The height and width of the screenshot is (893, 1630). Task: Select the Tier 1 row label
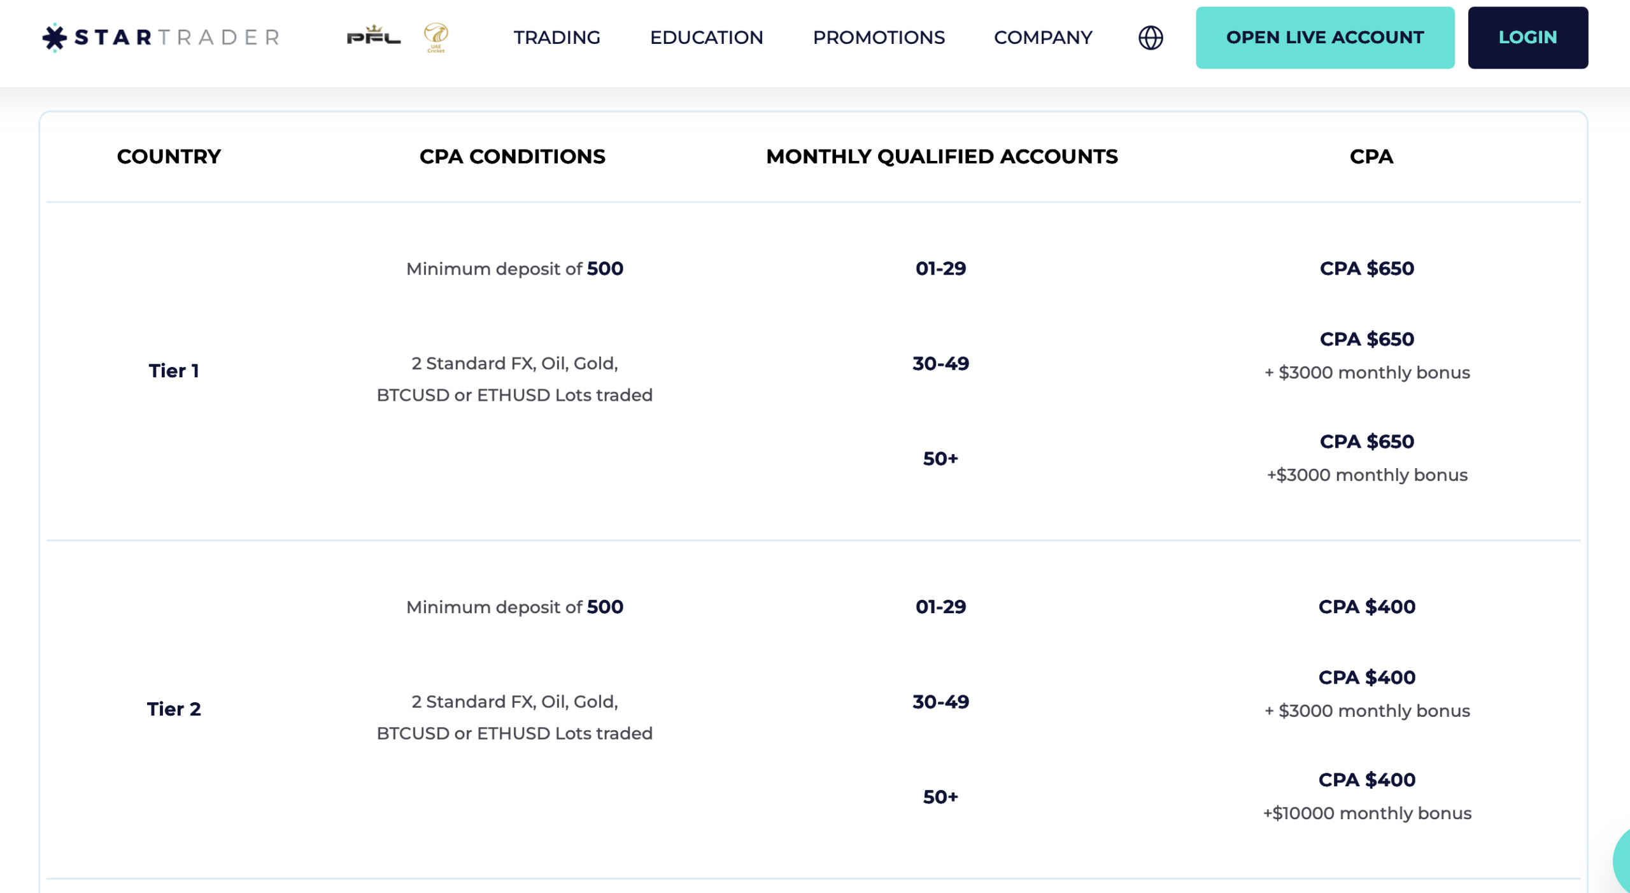pos(174,370)
